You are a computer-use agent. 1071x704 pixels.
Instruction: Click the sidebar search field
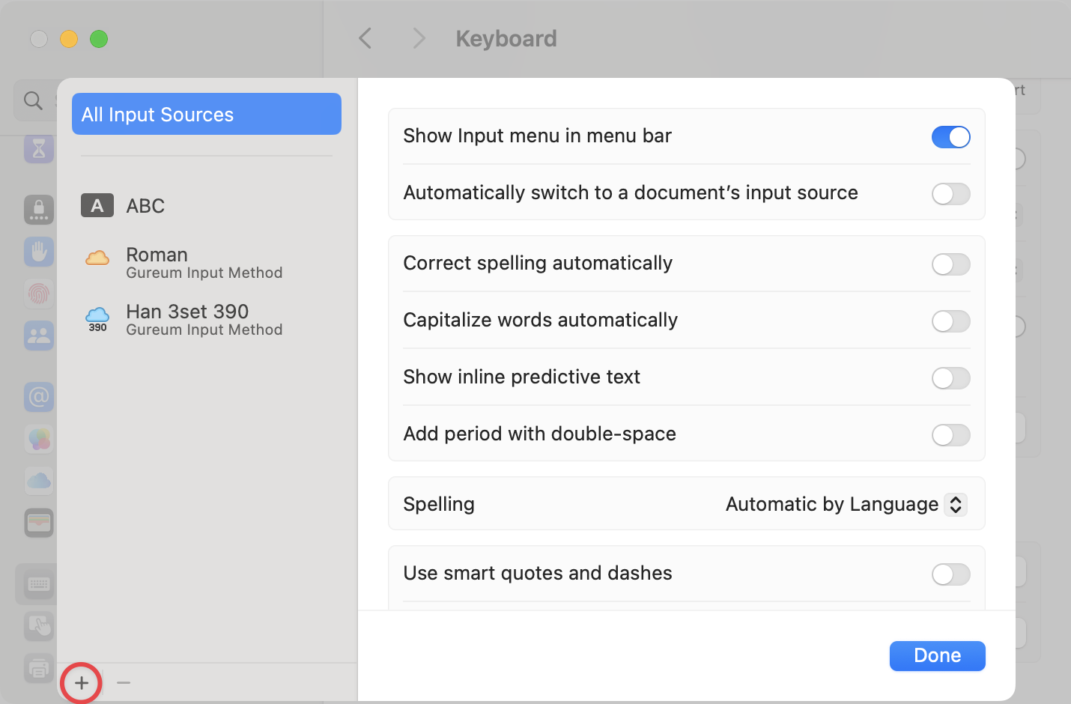(x=34, y=100)
